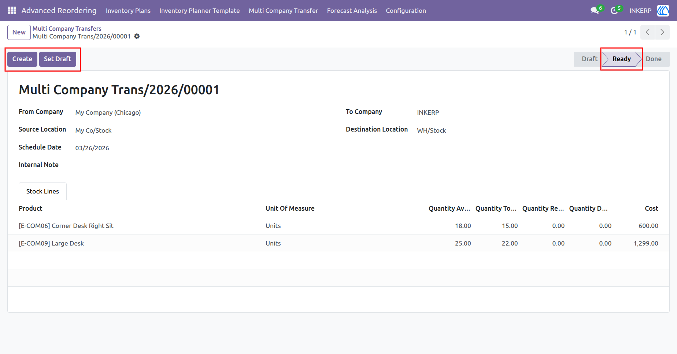This screenshot has height=354, width=677.
Task: Sort by Quantity Av... column header
Action: click(x=450, y=209)
